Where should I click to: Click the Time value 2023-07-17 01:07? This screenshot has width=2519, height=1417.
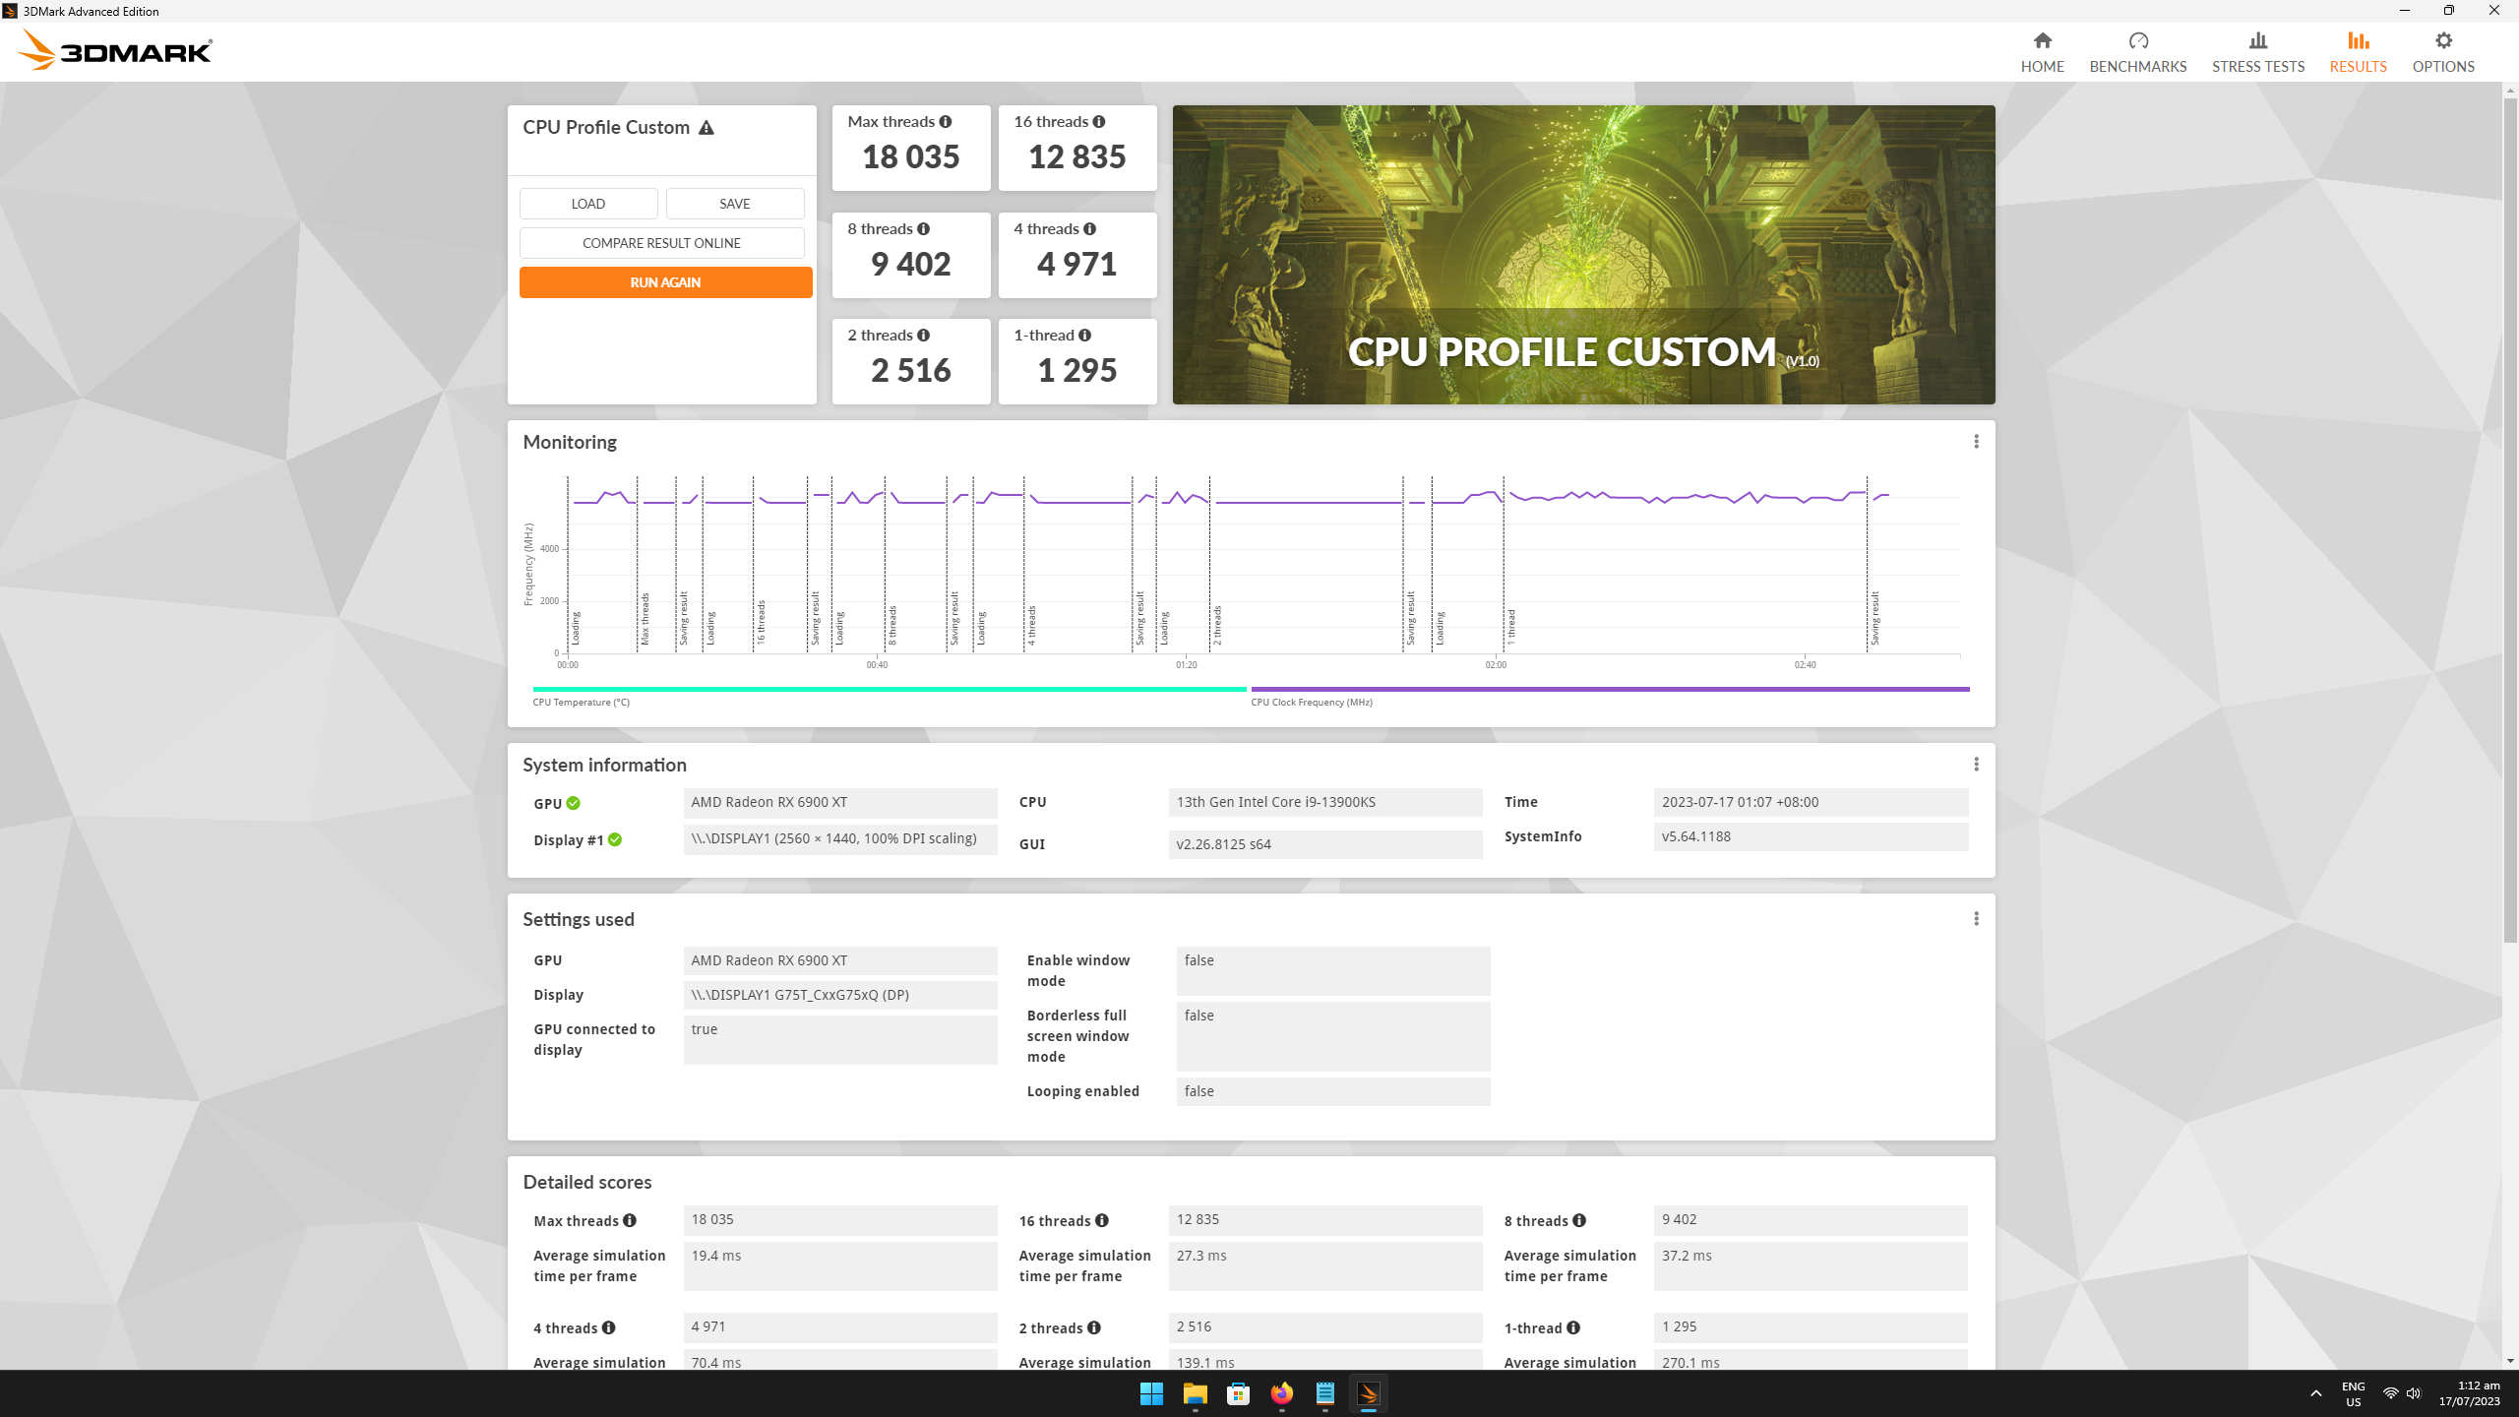tap(1811, 803)
